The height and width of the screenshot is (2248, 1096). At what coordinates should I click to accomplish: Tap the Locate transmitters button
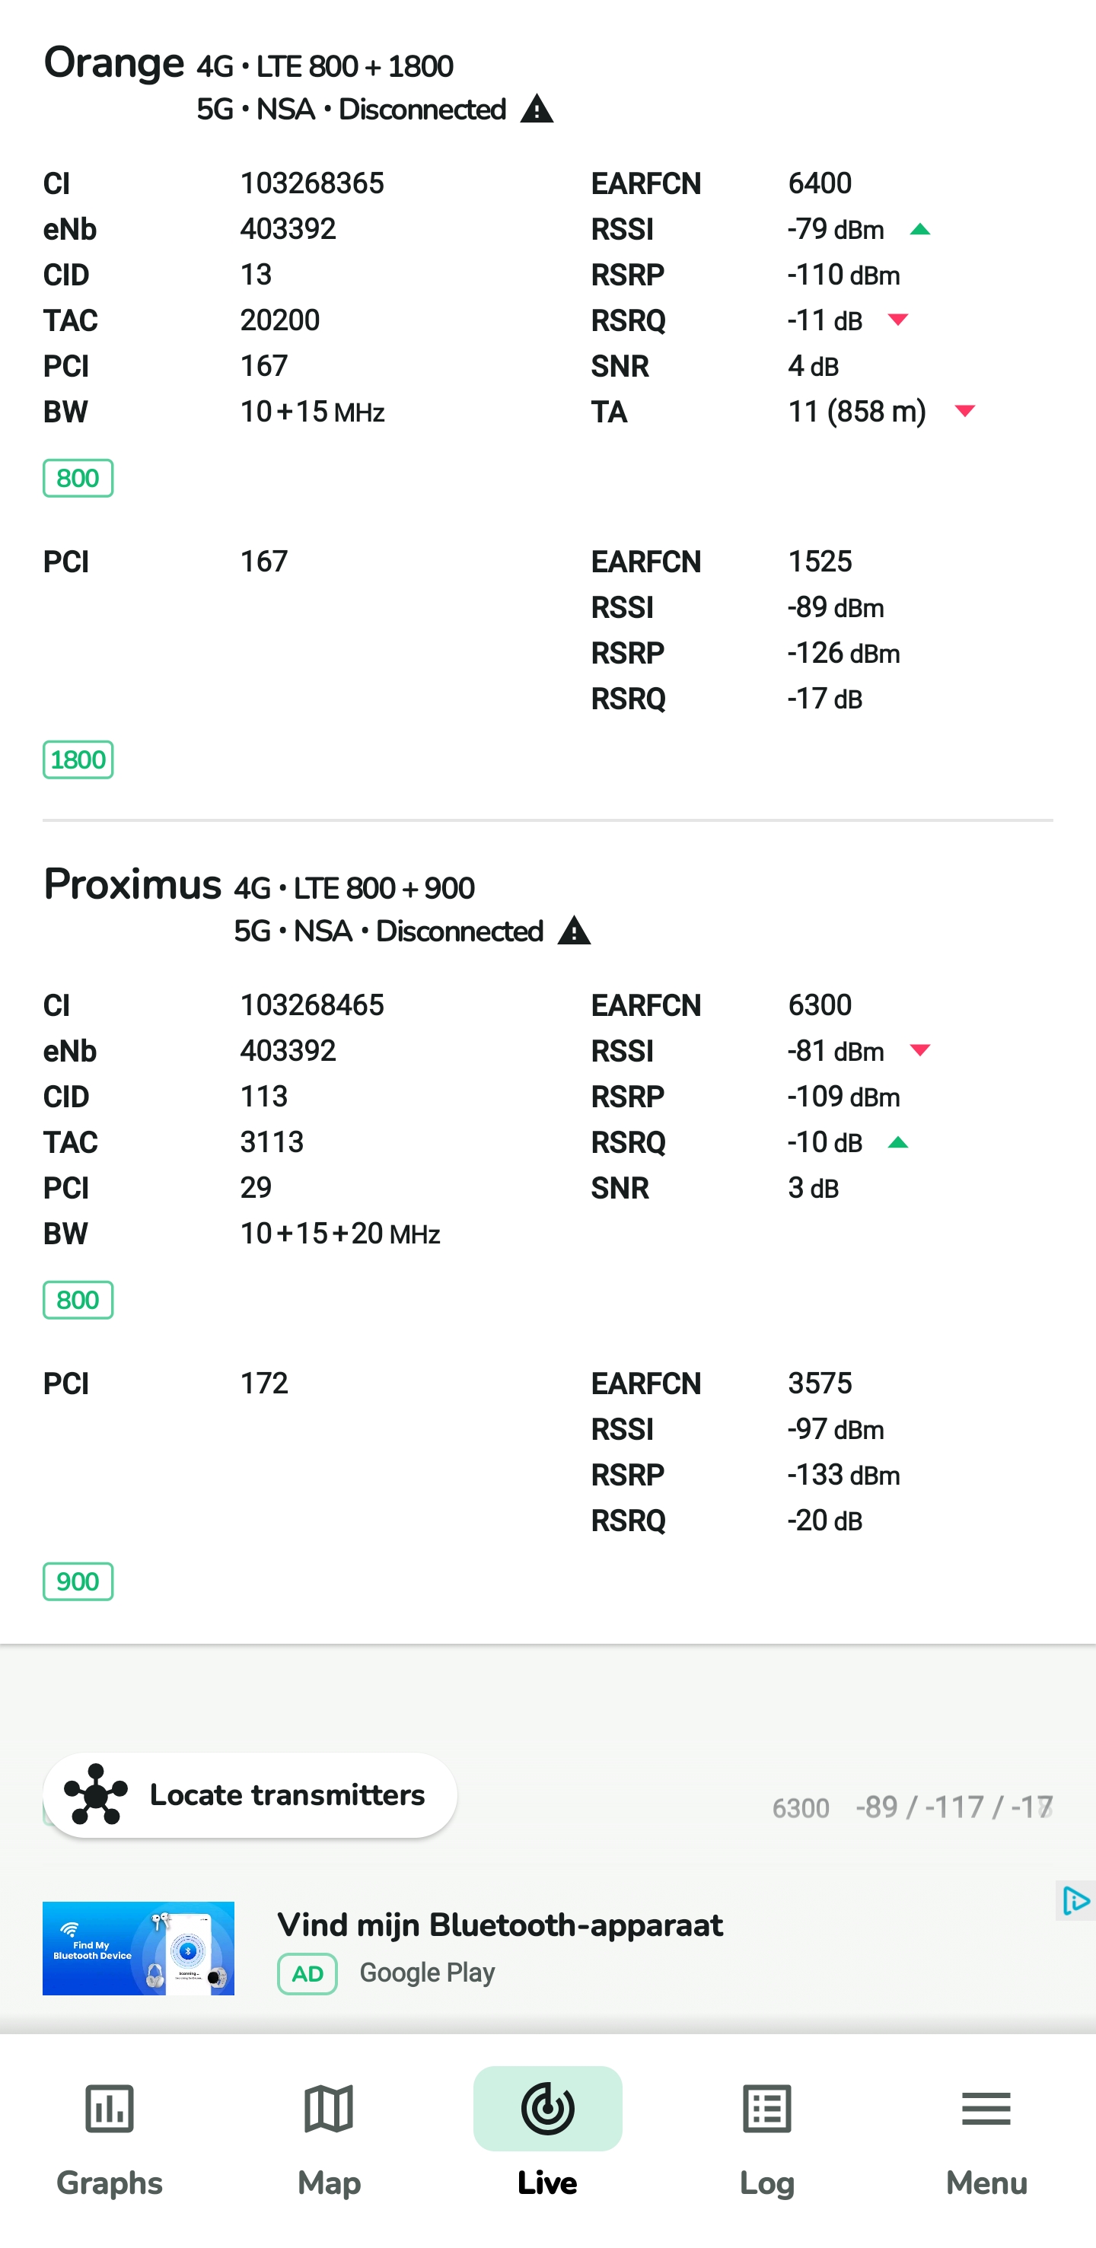point(250,1795)
